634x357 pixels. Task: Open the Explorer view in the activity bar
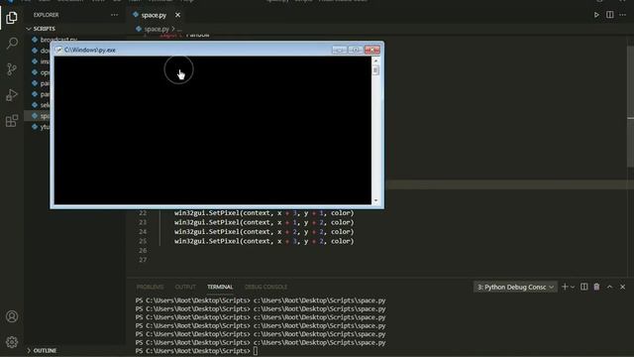[12, 18]
